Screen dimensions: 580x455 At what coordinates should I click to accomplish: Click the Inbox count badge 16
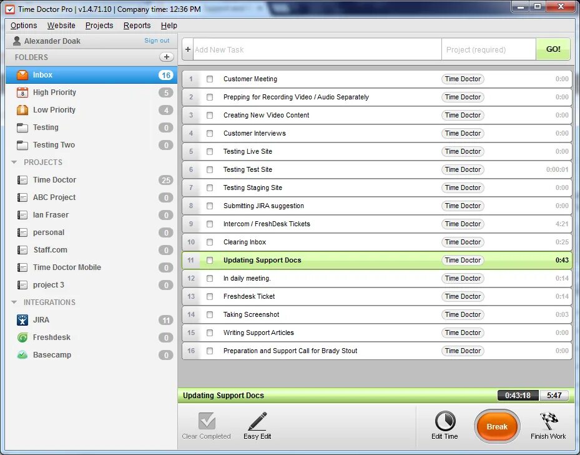[166, 75]
